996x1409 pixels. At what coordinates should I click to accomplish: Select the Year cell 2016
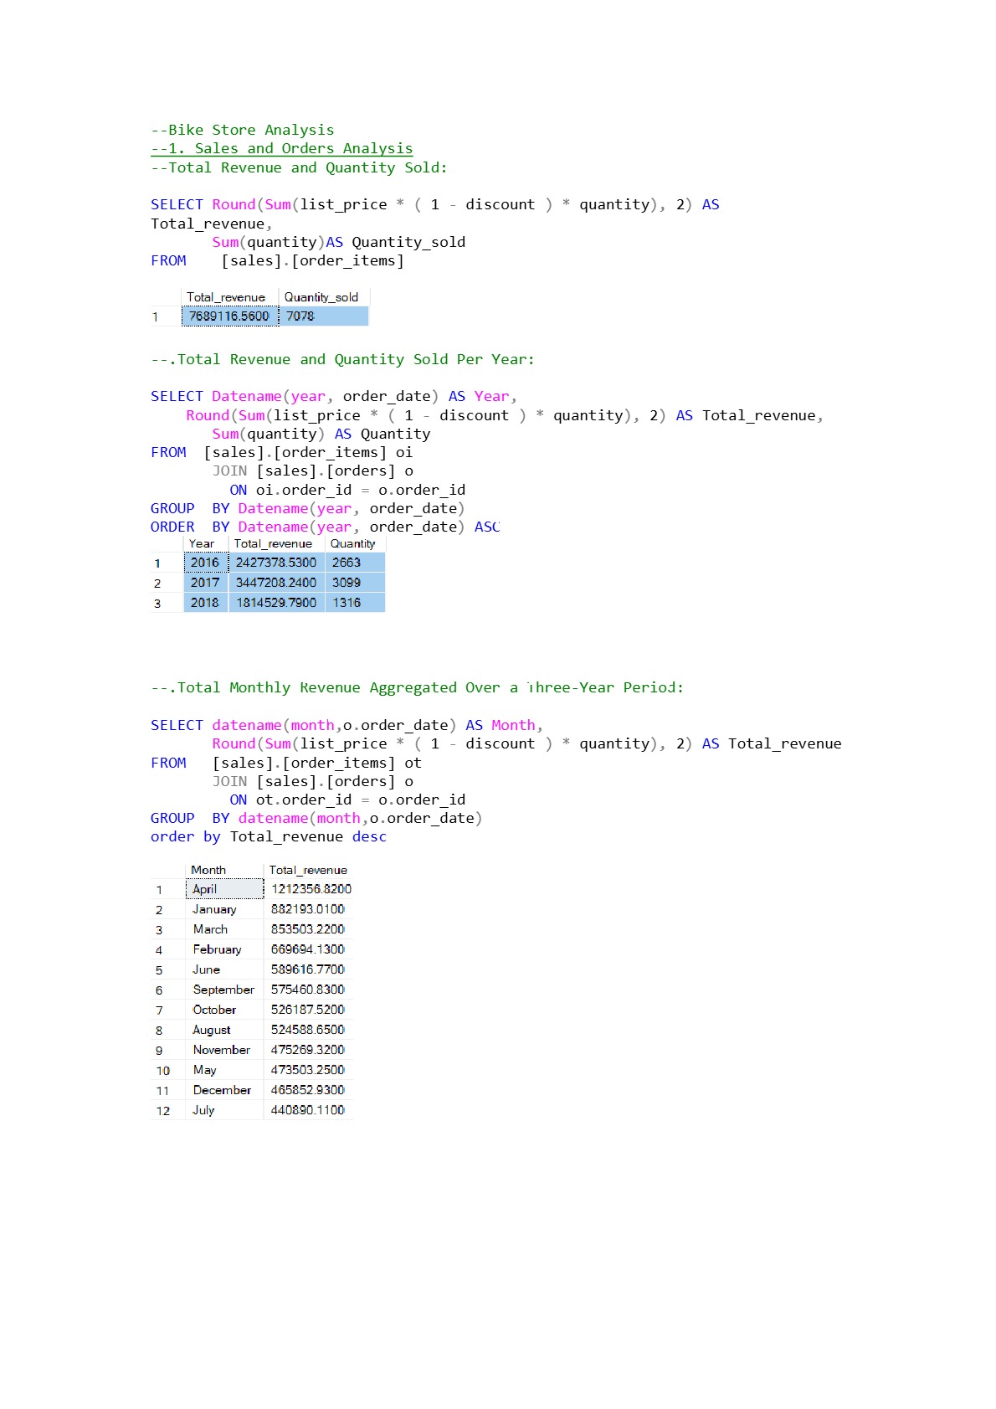tap(205, 563)
